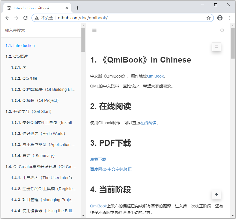The height and width of the screenshot is (219, 236).
Task: Open section 1.2.2. Qt5介绍
Action: [x=24, y=78]
